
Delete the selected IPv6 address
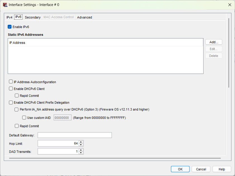point(213,55)
